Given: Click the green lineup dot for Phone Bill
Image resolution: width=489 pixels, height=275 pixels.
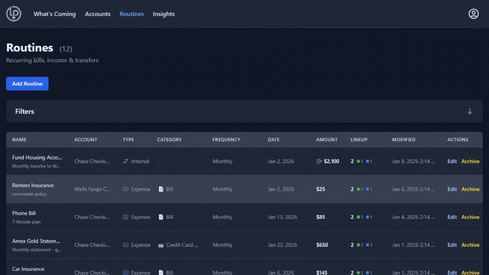Looking at the screenshot, I should pyautogui.click(x=358, y=217).
